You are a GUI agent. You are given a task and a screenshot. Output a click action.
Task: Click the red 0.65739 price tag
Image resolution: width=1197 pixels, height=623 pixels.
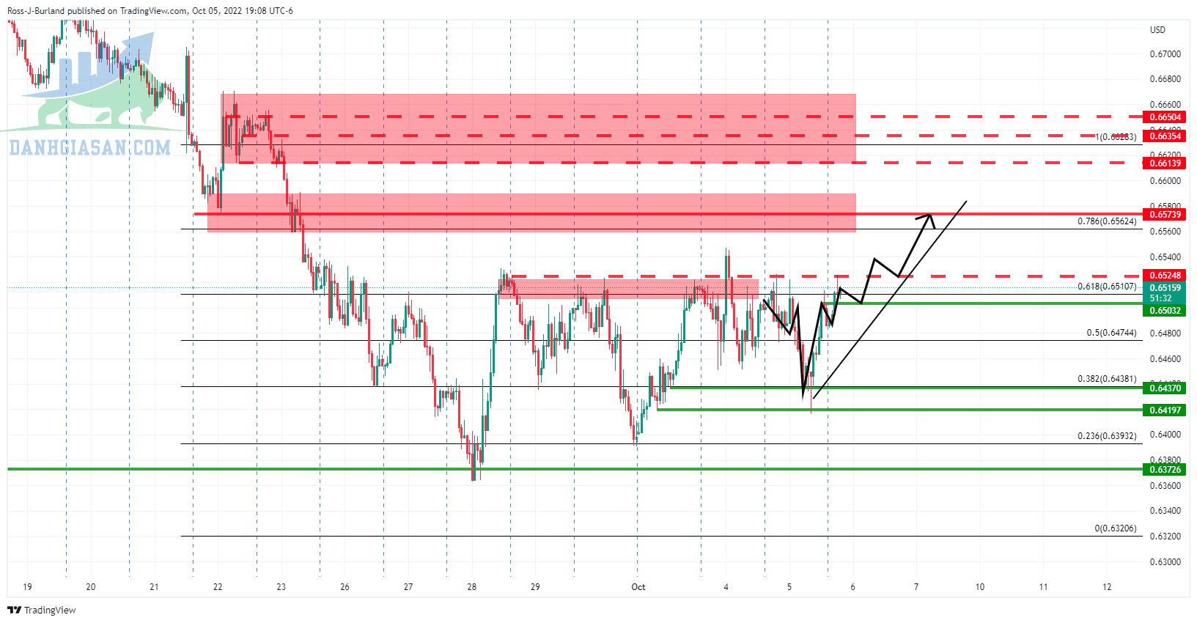tap(1165, 215)
